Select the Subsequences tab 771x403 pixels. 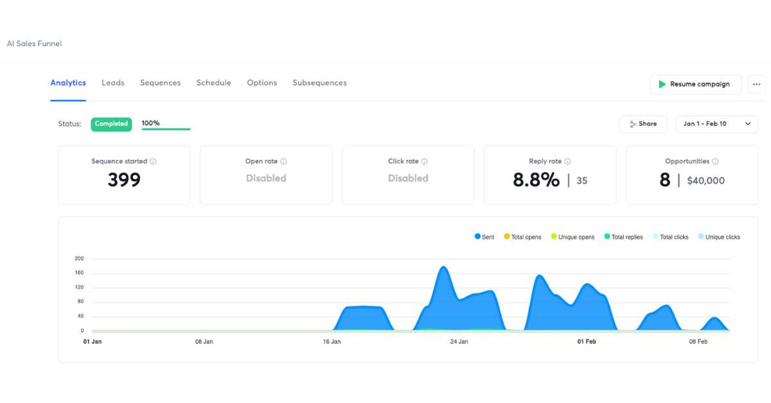click(319, 83)
